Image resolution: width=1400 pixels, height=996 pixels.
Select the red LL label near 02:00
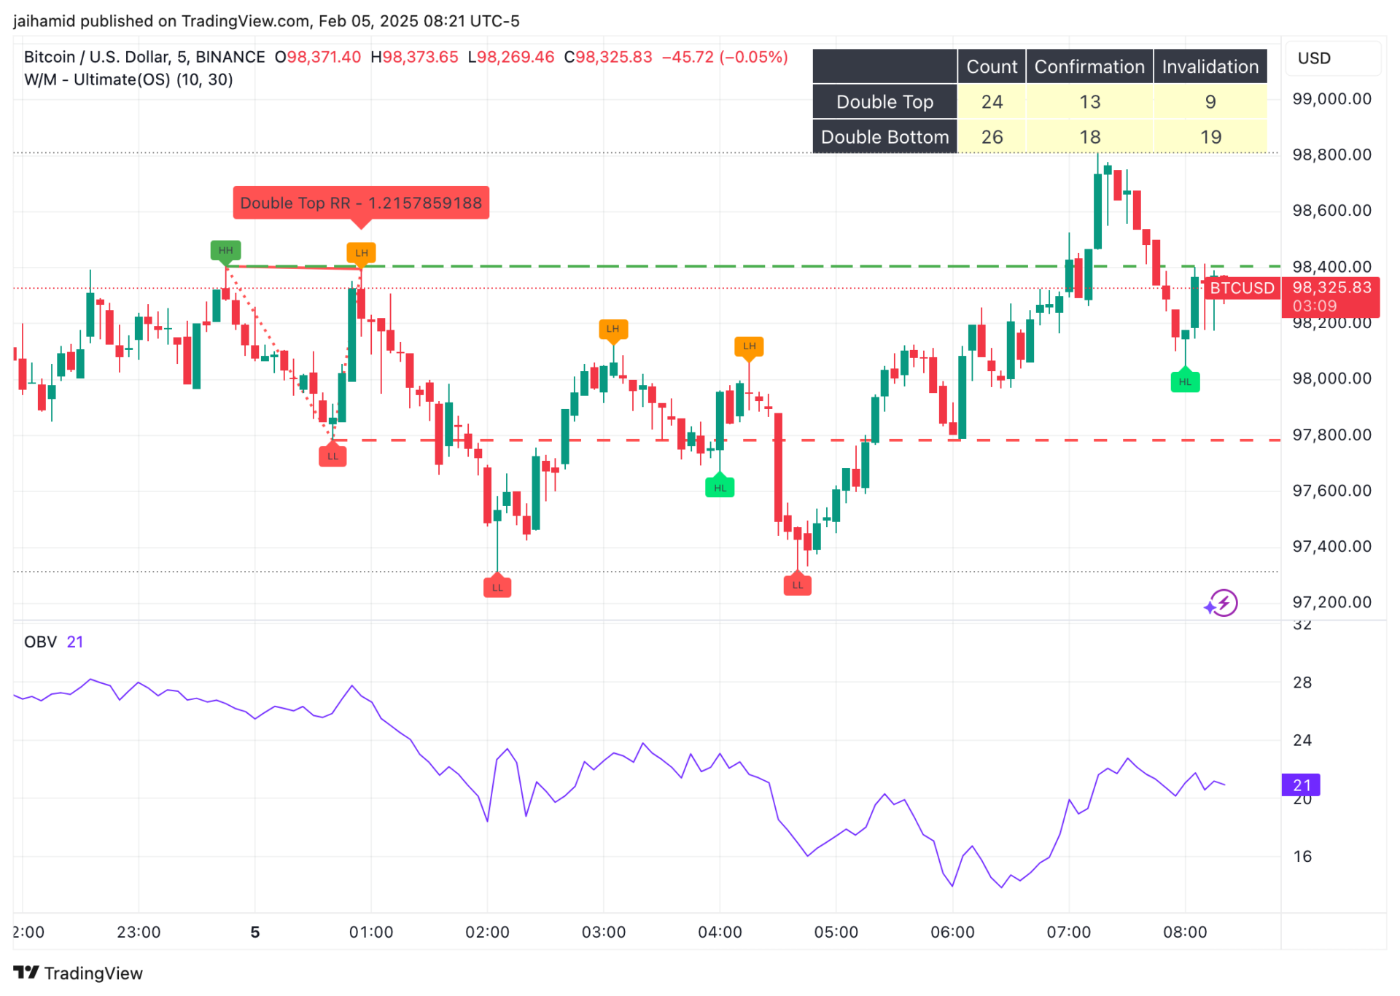coord(497,586)
